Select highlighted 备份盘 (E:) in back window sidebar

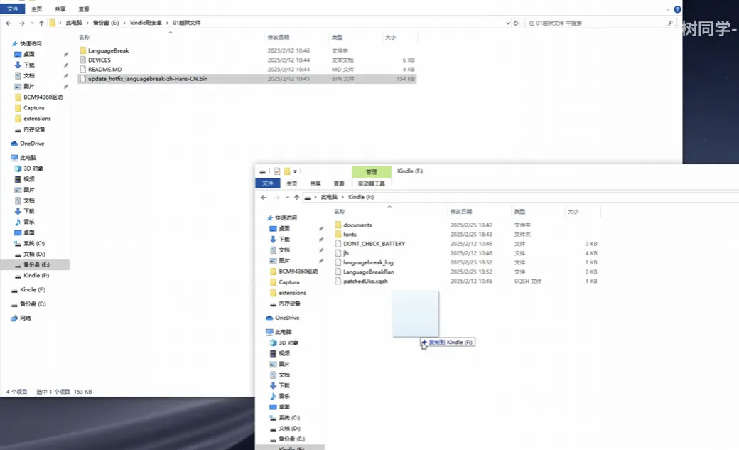(36, 264)
